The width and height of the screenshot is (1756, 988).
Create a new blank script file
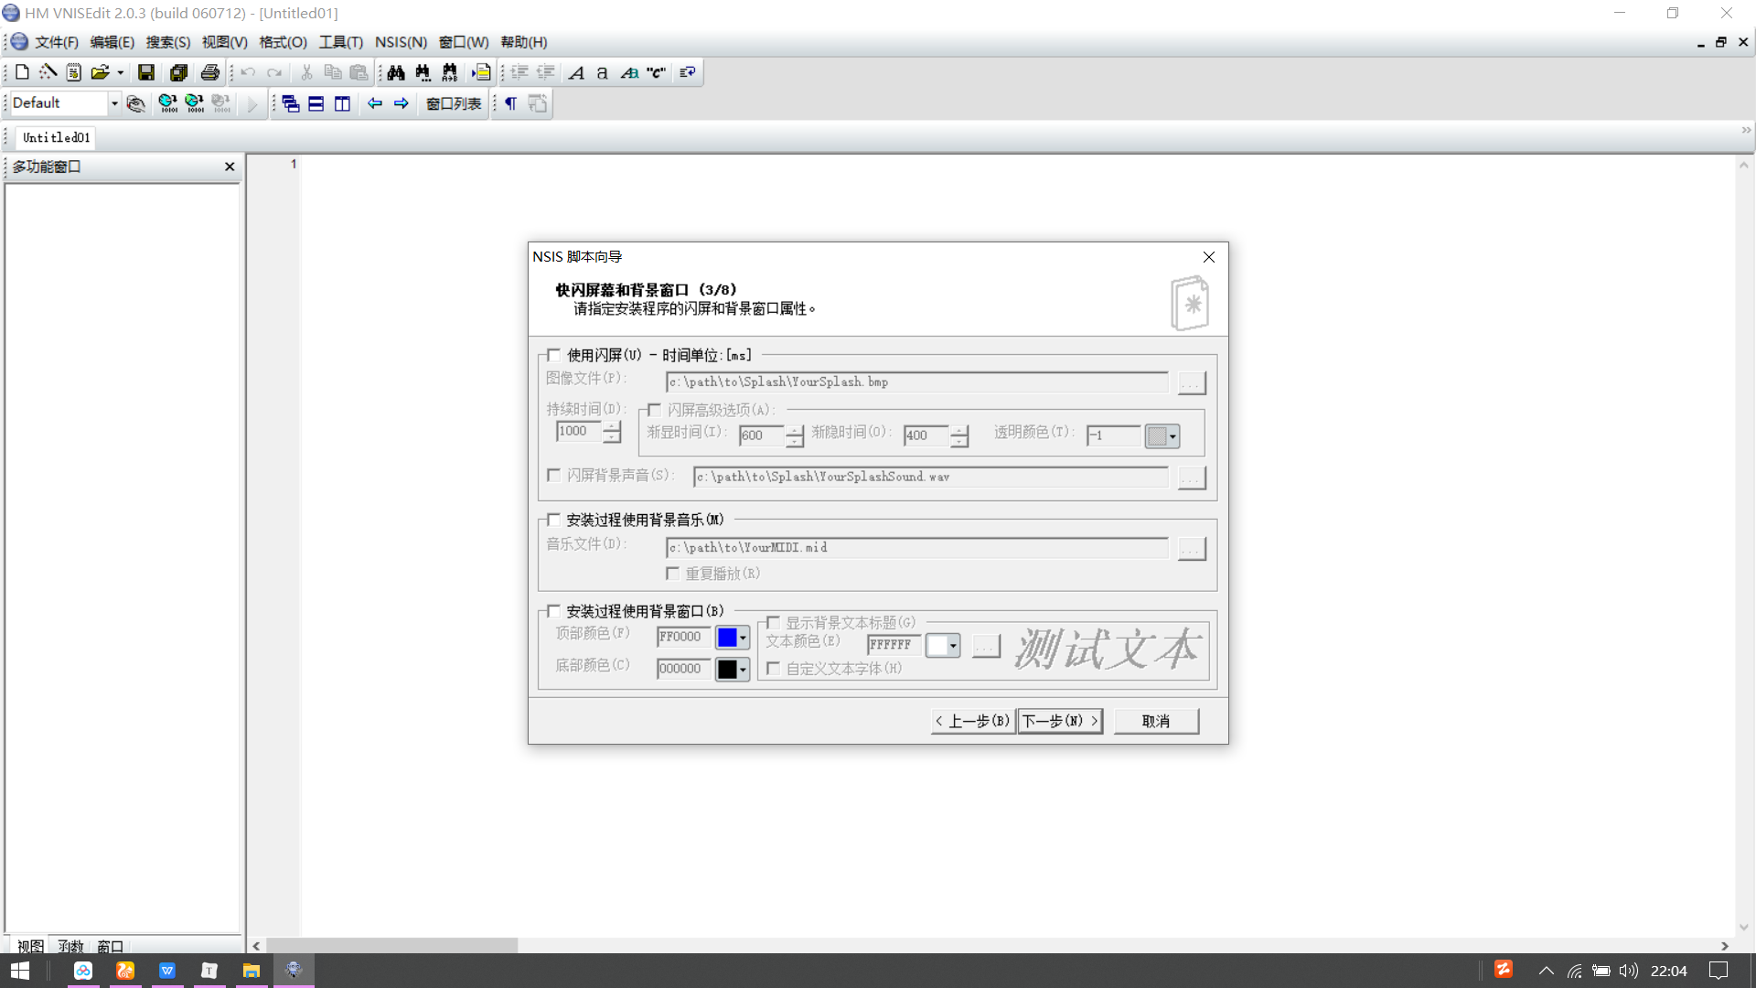[x=22, y=72]
